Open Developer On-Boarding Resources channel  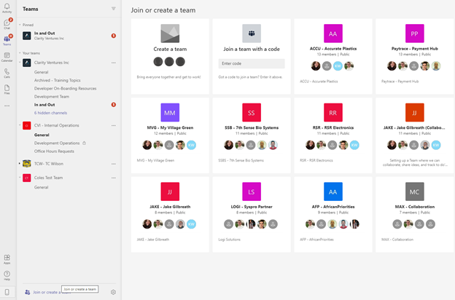pos(66,88)
